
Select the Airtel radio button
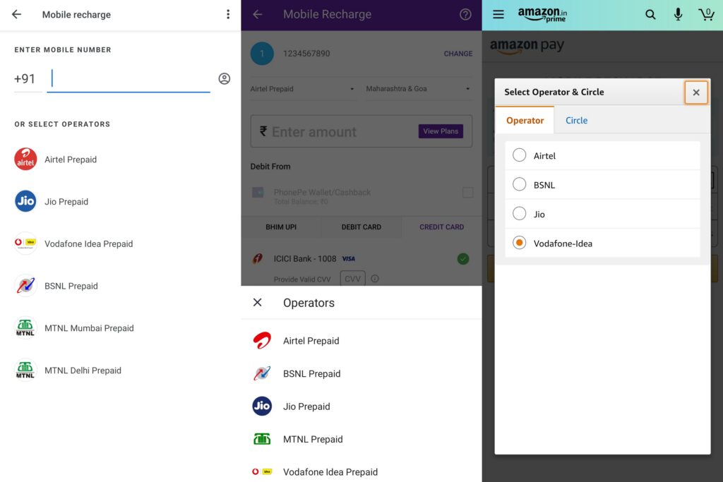pyautogui.click(x=519, y=155)
